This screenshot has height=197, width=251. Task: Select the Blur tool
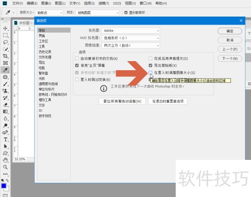point(5,119)
